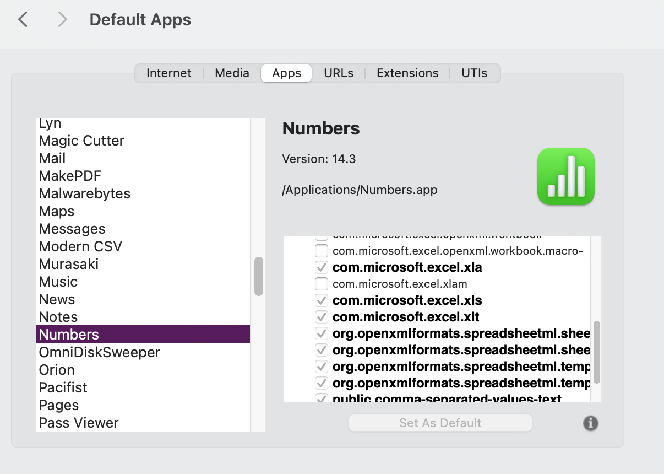Check com.microsoft.excel.openxml.workbook.macro- checkbox
This screenshot has height=474, width=664.
click(x=322, y=251)
